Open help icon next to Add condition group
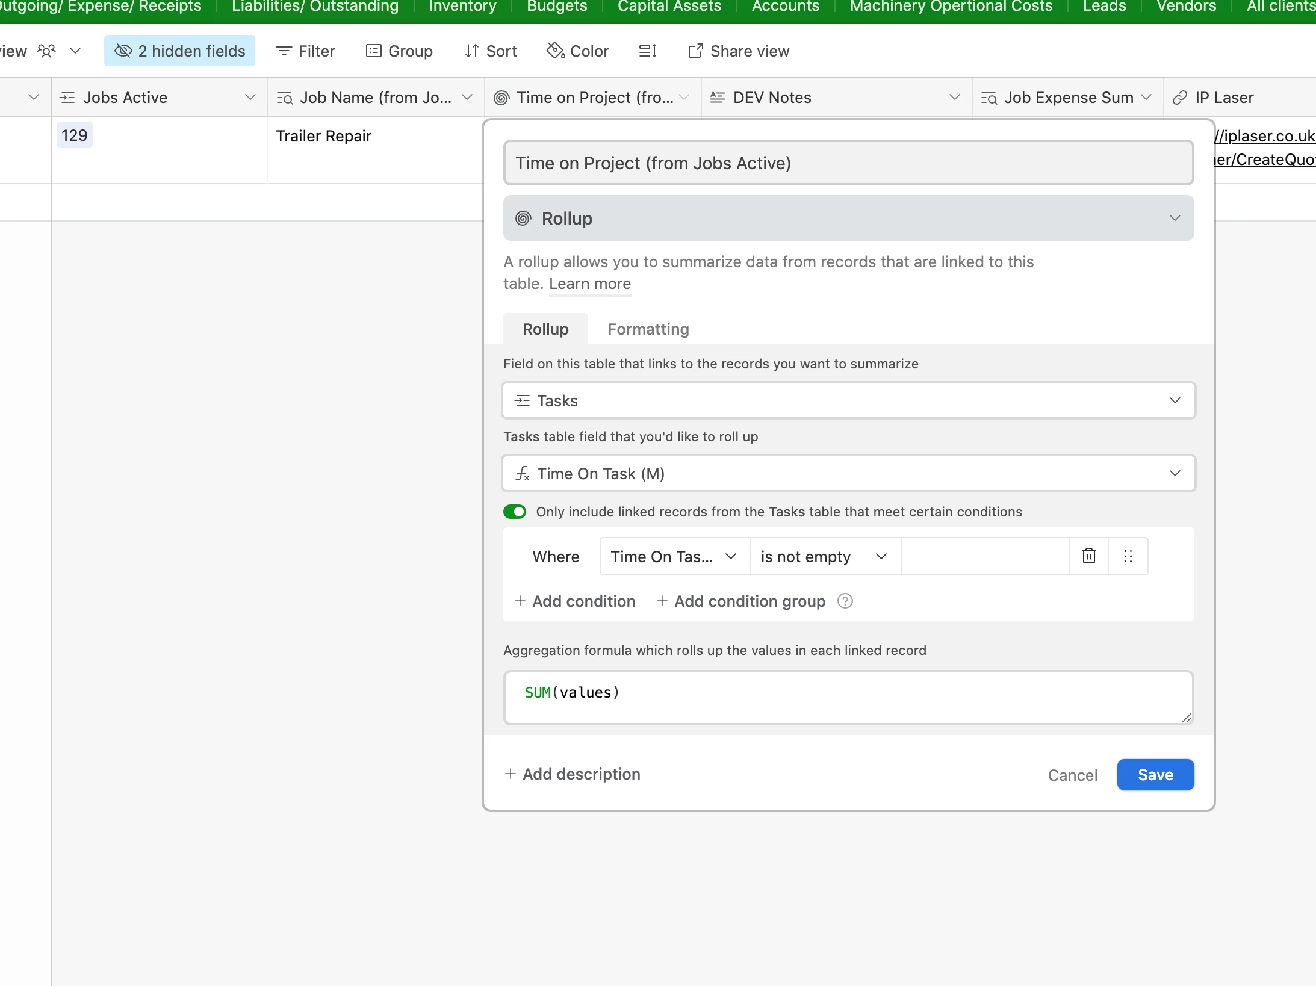 [x=845, y=601]
